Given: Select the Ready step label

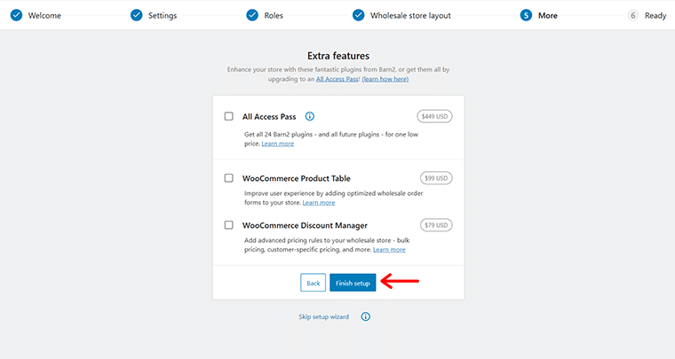Looking at the screenshot, I should tap(655, 15).
